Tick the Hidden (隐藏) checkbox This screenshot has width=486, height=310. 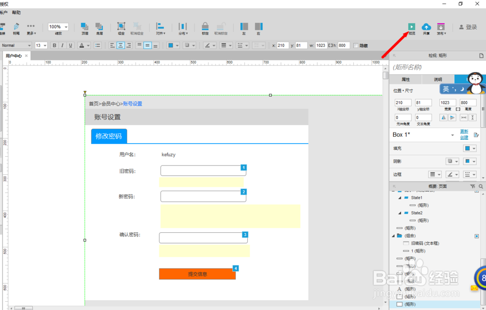[x=356, y=46]
